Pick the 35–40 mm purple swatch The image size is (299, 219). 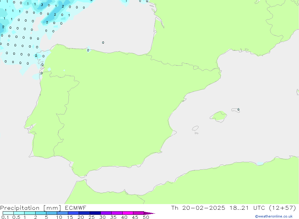pos(117,213)
